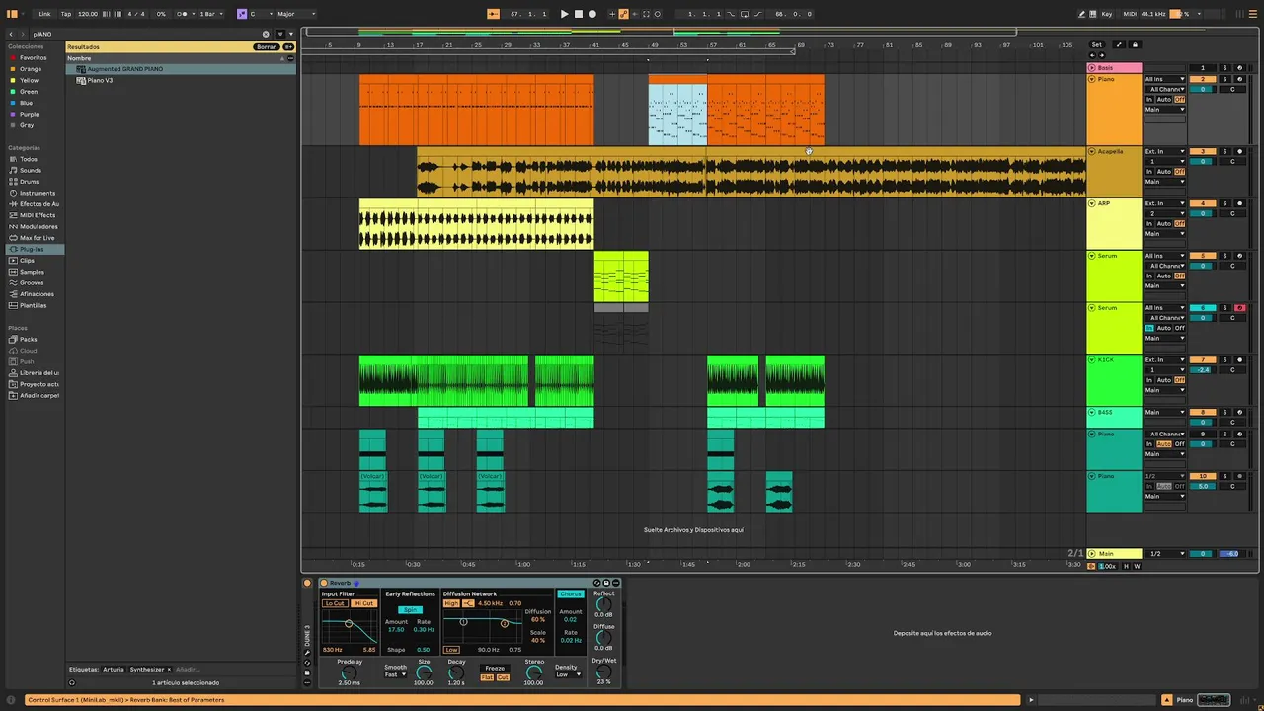Screen dimensions: 1264x711
Task: Open the scale root note C dropdown
Action: [x=259, y=14]
